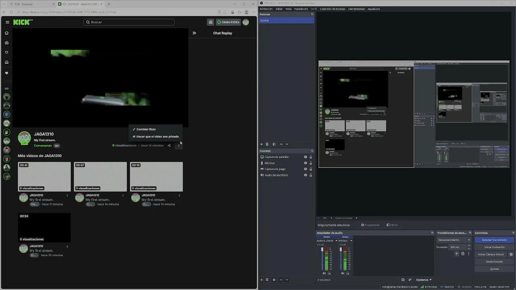Enable Modo Estudio
Screen dimensions: 516x290
(x=494, y=262)
